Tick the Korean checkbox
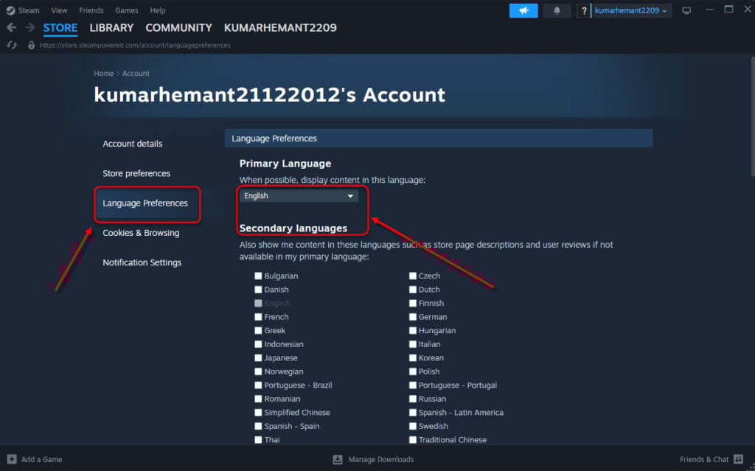Screen dimensions: 755x471 pos(413,357)
